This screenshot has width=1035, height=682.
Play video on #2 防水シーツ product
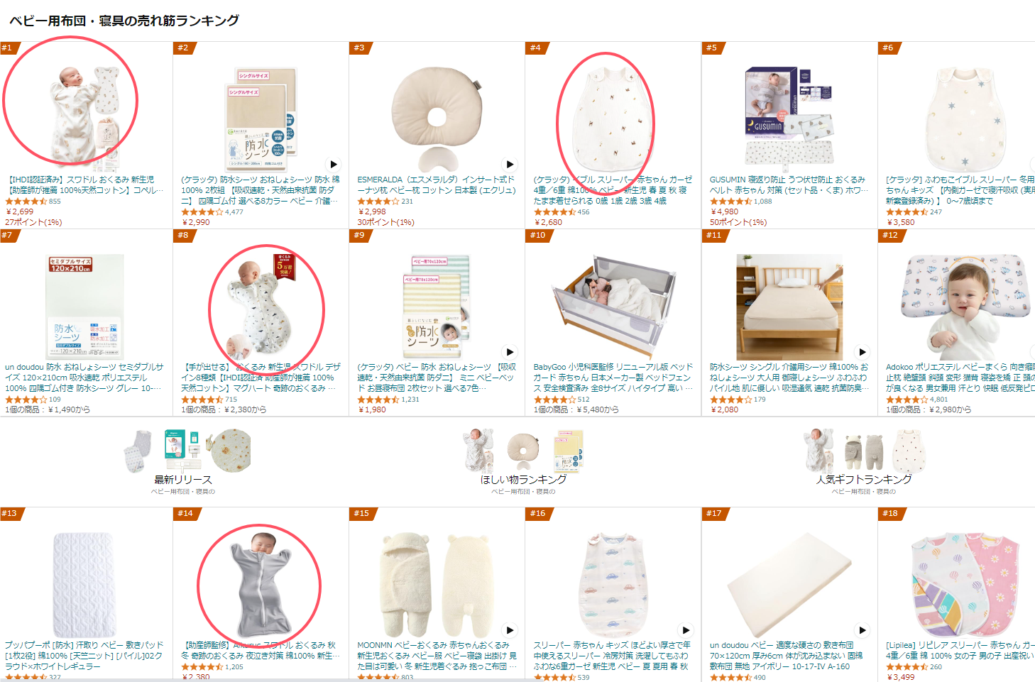pyautogui.click(x=334, y=165)
